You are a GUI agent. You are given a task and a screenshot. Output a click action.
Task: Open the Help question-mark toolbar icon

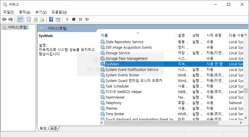51,19
